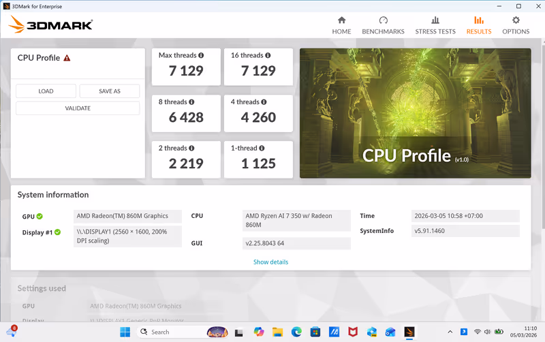Image resolution: width=545 pixels, height=342 pixels.
Task: Open the HOME tab
Action: point(341,25)
